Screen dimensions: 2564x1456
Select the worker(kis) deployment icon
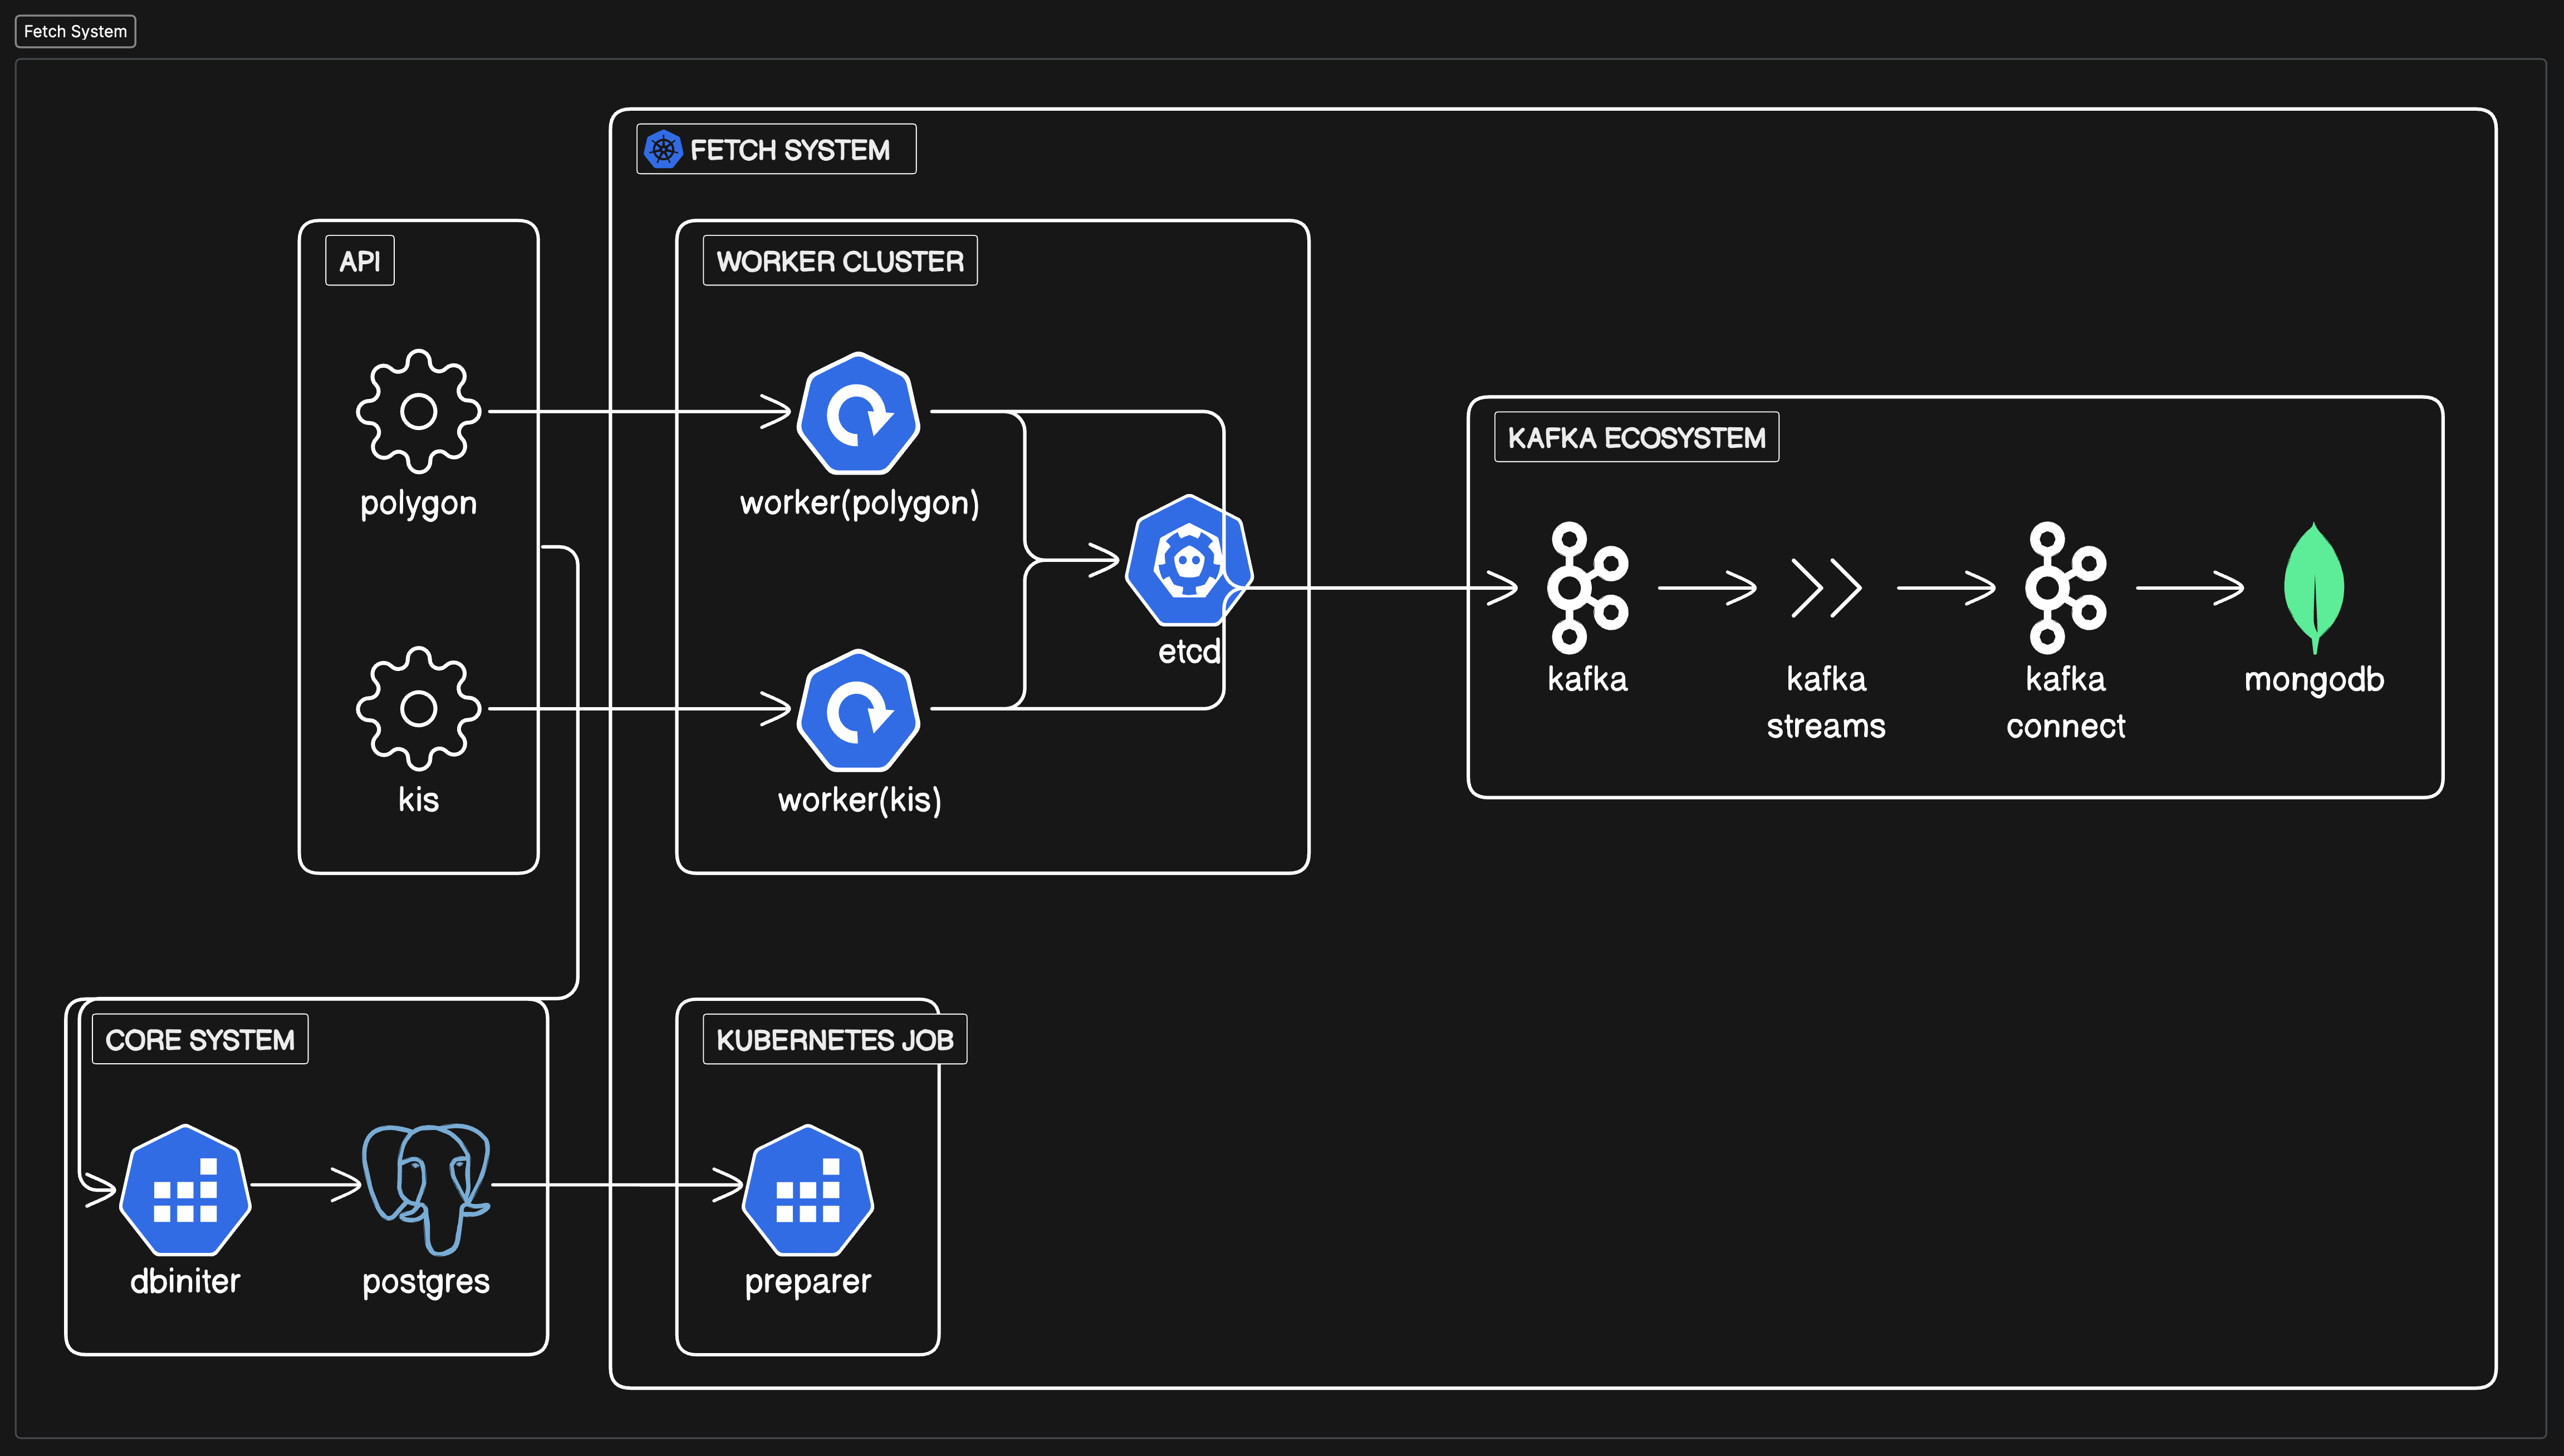pyautogui.click(x=857, y=710)
